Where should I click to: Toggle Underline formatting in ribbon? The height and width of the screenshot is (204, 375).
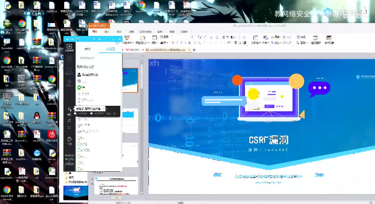181,43
